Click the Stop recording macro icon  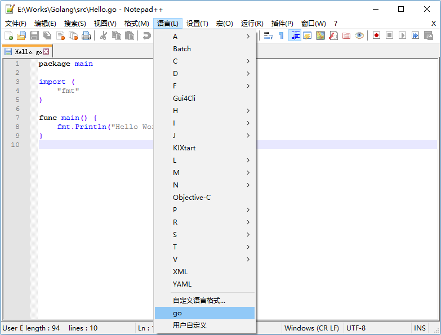click(x=389, y=35)
